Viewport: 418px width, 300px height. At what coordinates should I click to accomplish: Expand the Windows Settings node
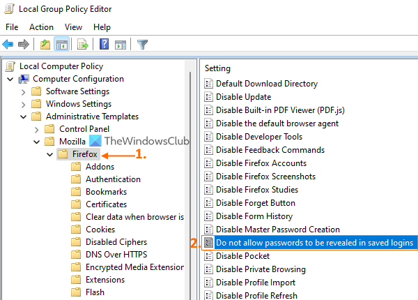(24, 105)
